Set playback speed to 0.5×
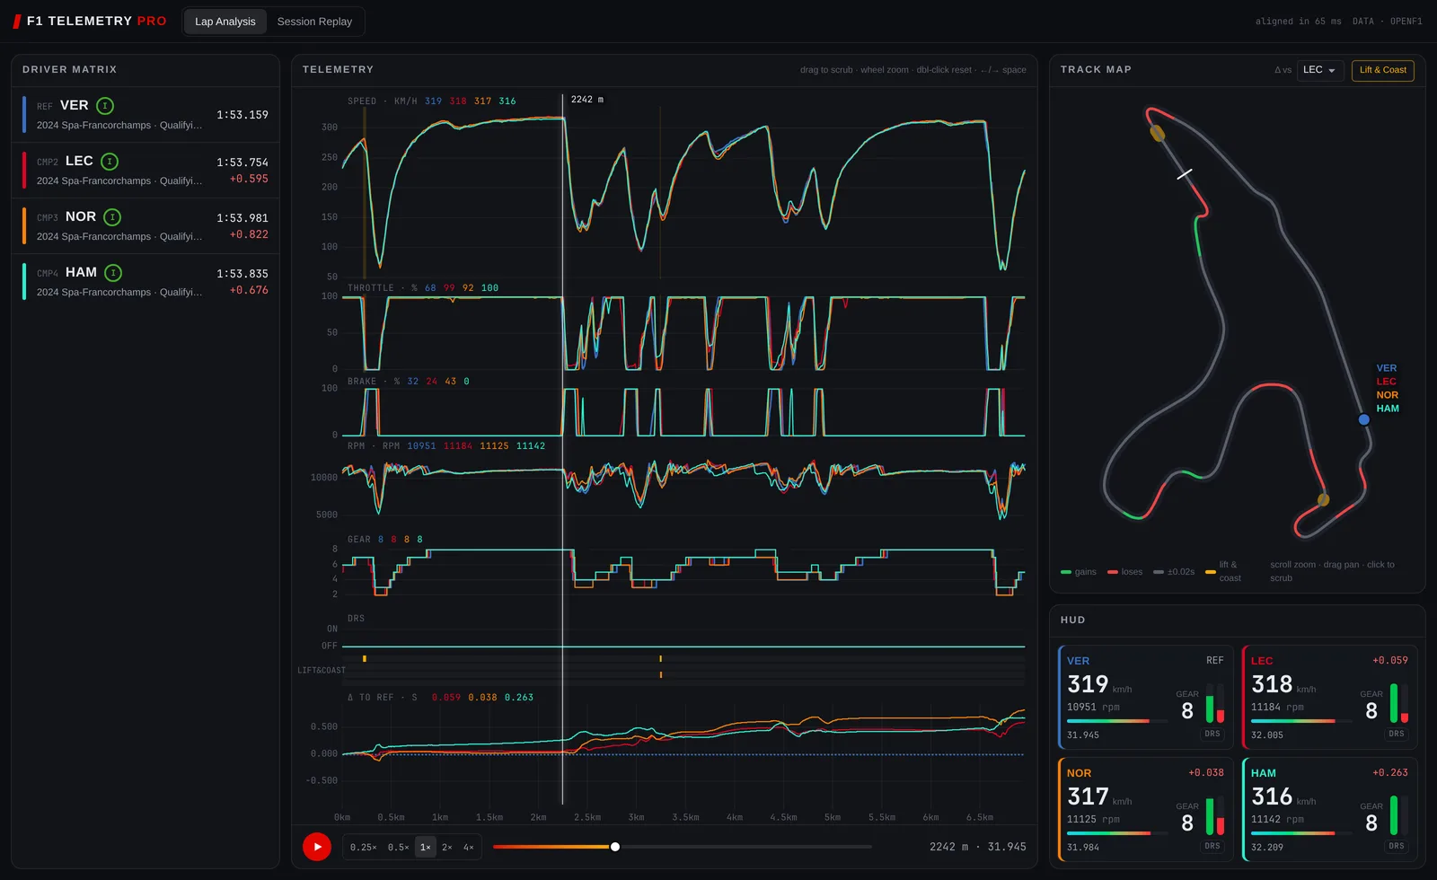Screen dimensions: 1437x880 tap(399, 848)
